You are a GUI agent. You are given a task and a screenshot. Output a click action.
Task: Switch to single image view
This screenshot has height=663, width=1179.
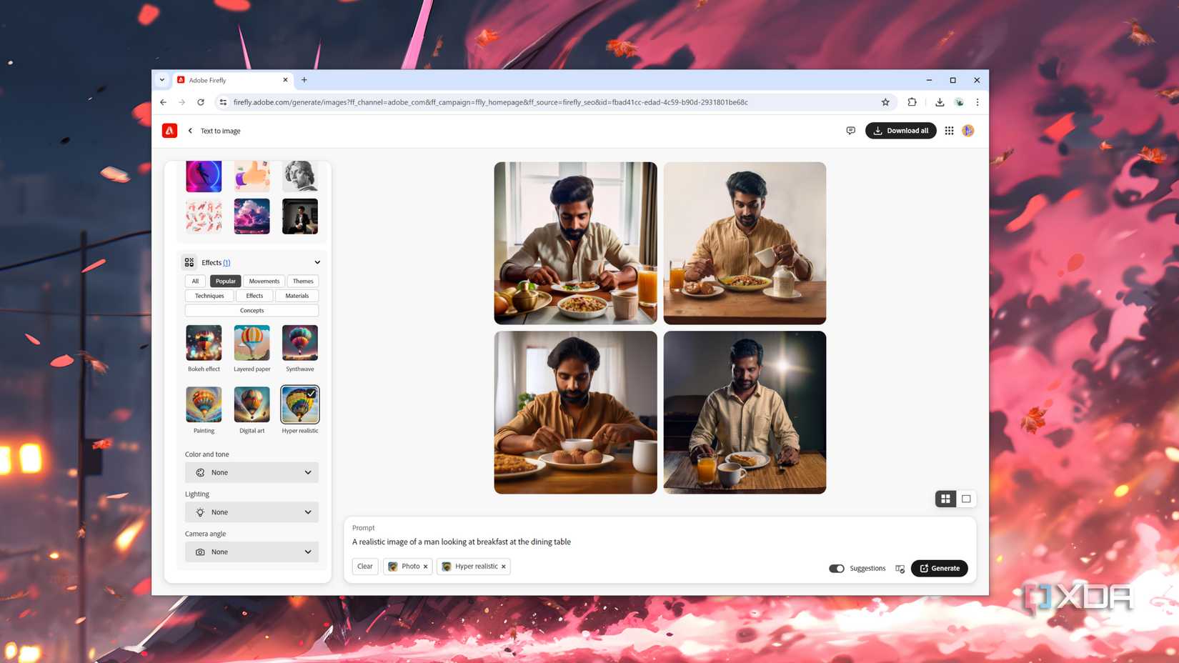tap(966, 499)
